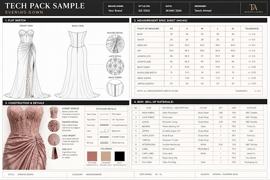Image resolution: width=270 pixels, height=180 pixels.
Task: Click the large dusty rose gown photo
Action: (25, 137)
